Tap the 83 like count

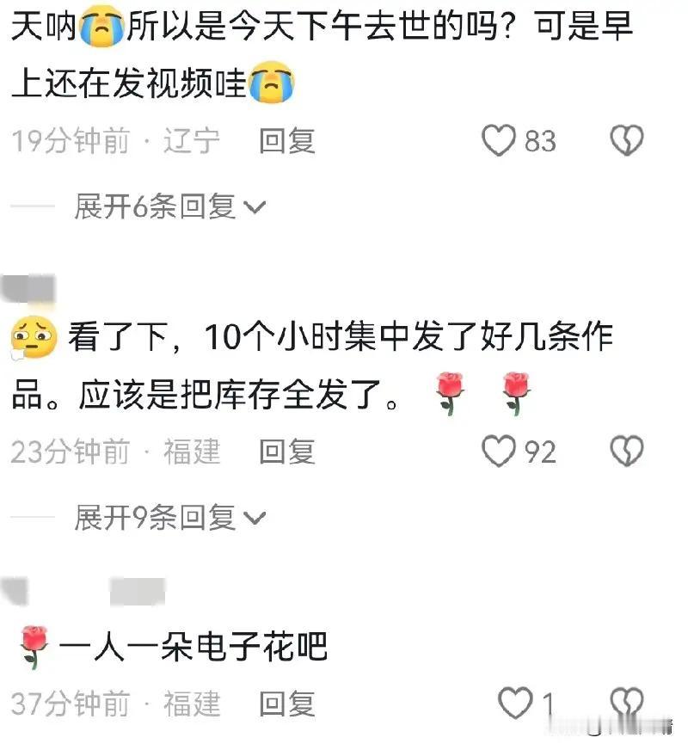(540, 141)
